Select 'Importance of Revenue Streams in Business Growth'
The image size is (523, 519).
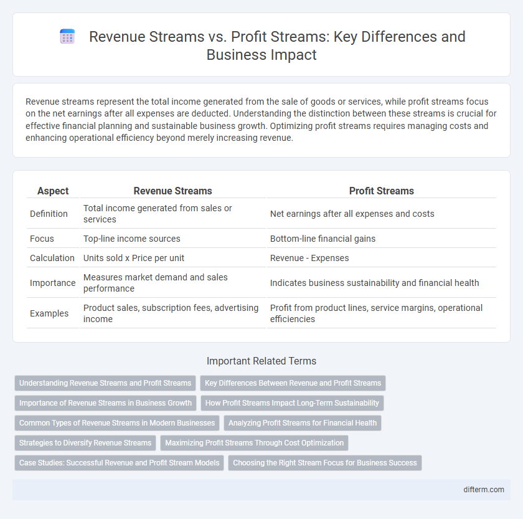tap(105, 403)
